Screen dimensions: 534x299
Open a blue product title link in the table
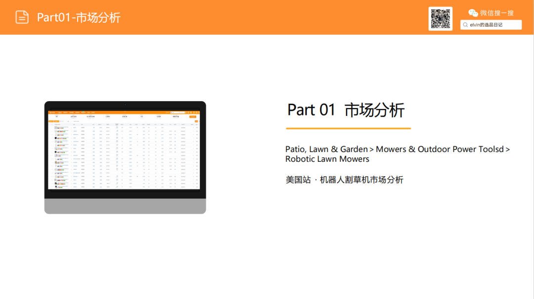pyautogui.click(x=63, y=127)
